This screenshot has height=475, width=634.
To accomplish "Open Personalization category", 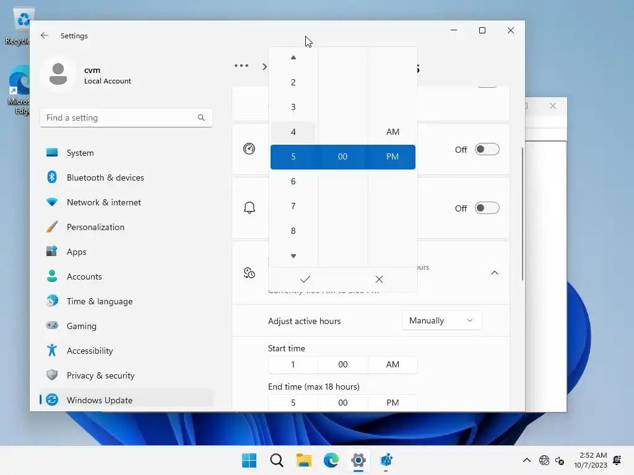I will (126, 227).
